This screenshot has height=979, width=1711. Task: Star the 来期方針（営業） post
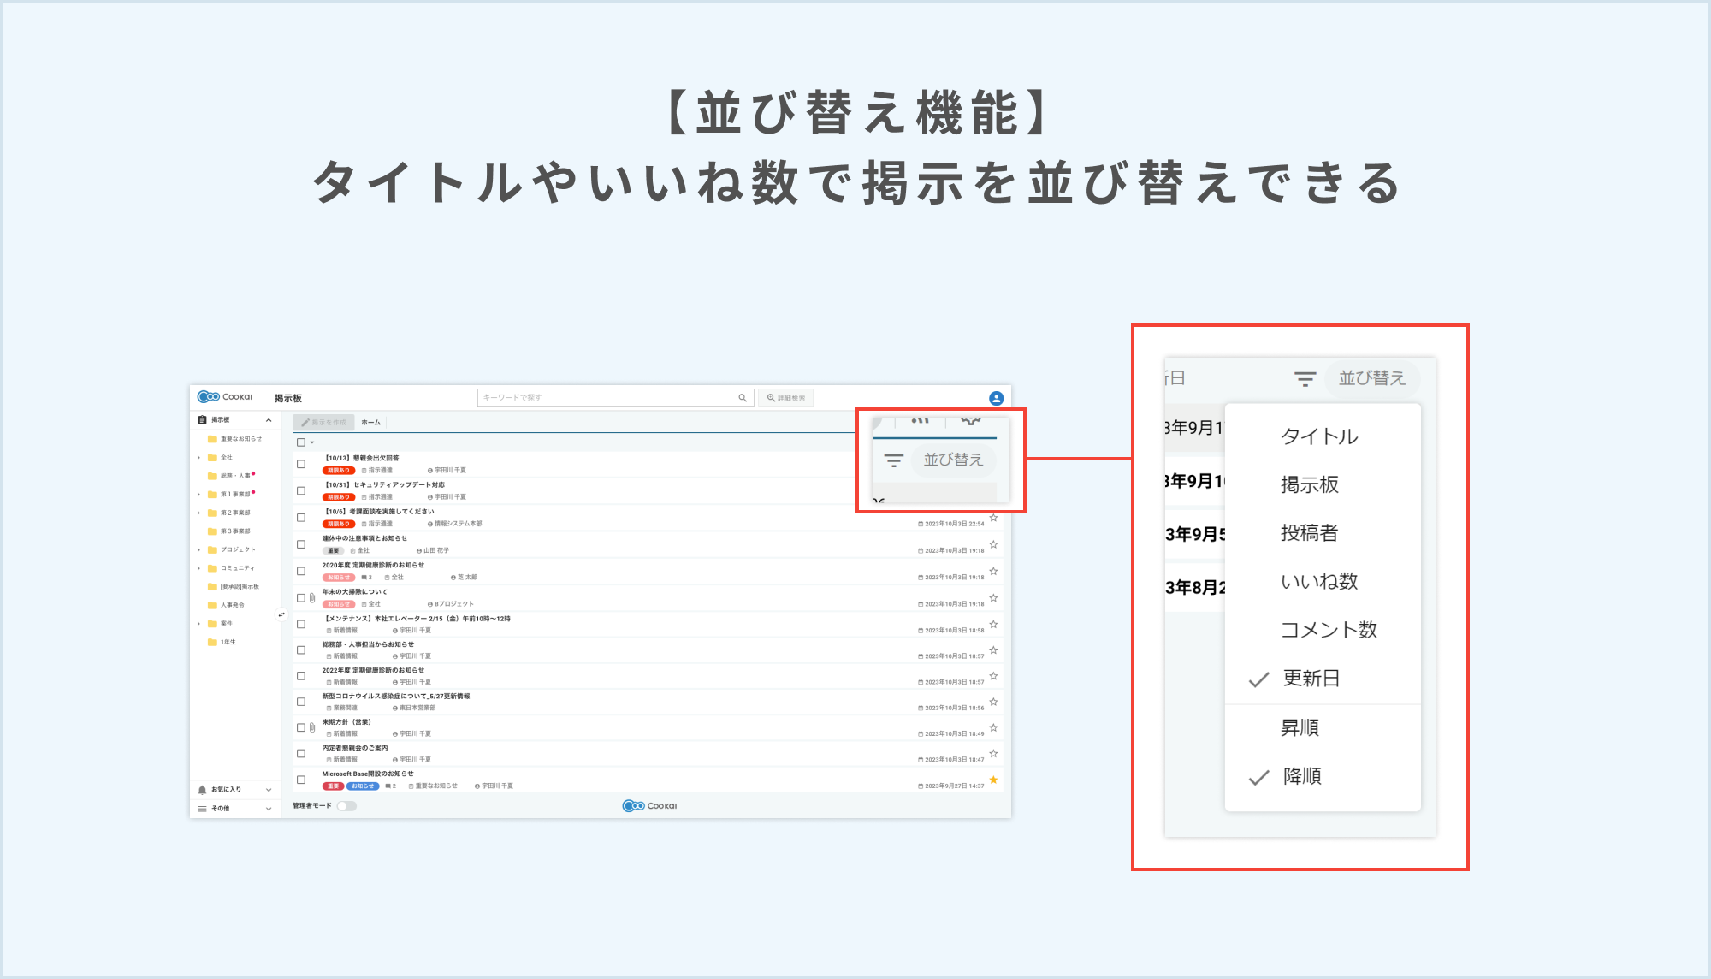(x=993, y=727)
